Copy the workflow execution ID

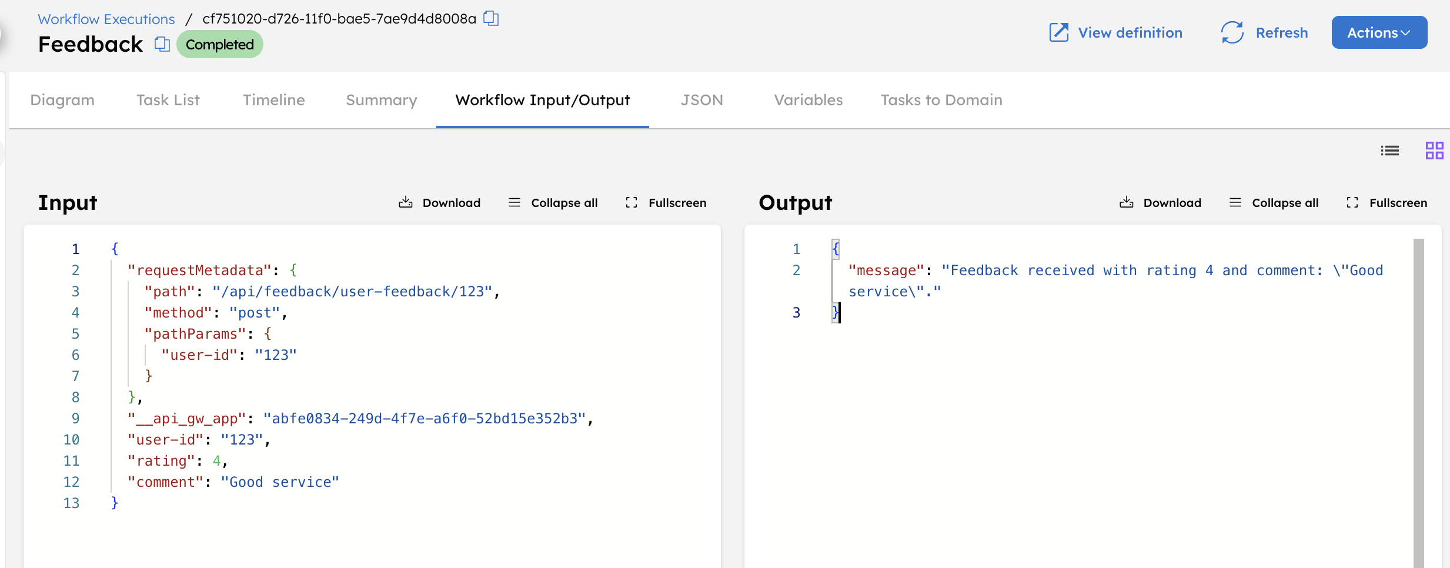(x=491, y=18)
